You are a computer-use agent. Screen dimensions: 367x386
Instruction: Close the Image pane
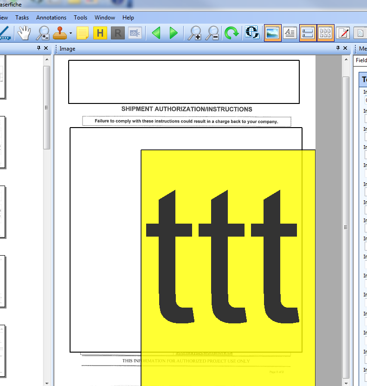(345, 48)
